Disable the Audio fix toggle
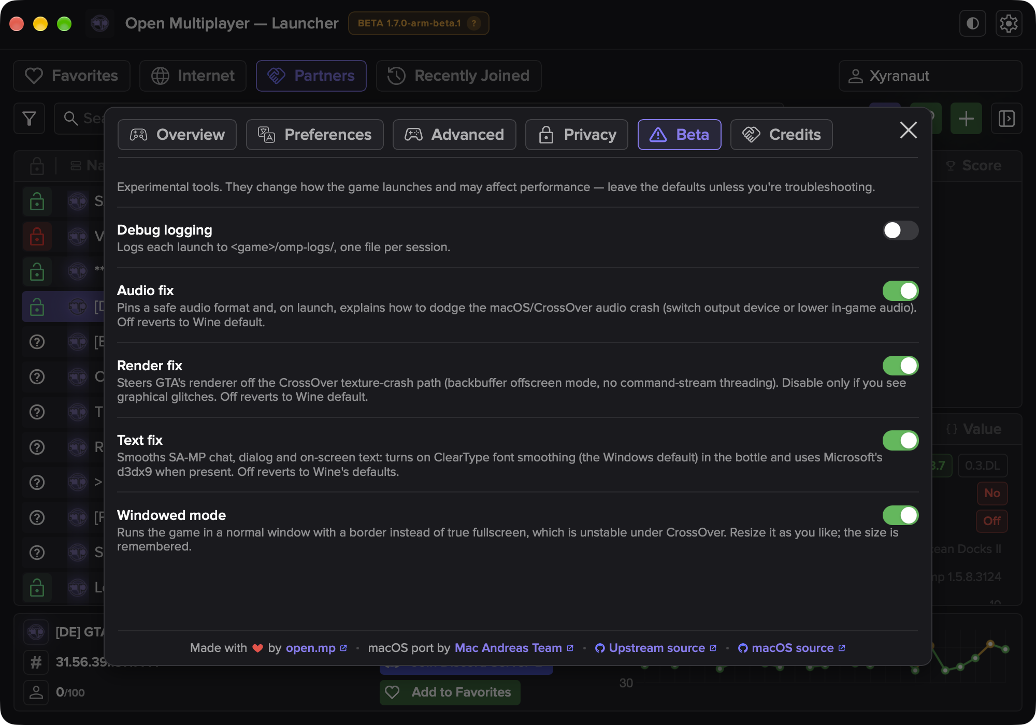This screenshot has height=725, width=1036. tap(900, 291)
